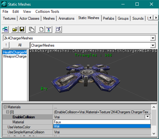Select WeaponCharge mesh in the list
Image resolution: width=159 pixels, height=139 pixels.
15,56
